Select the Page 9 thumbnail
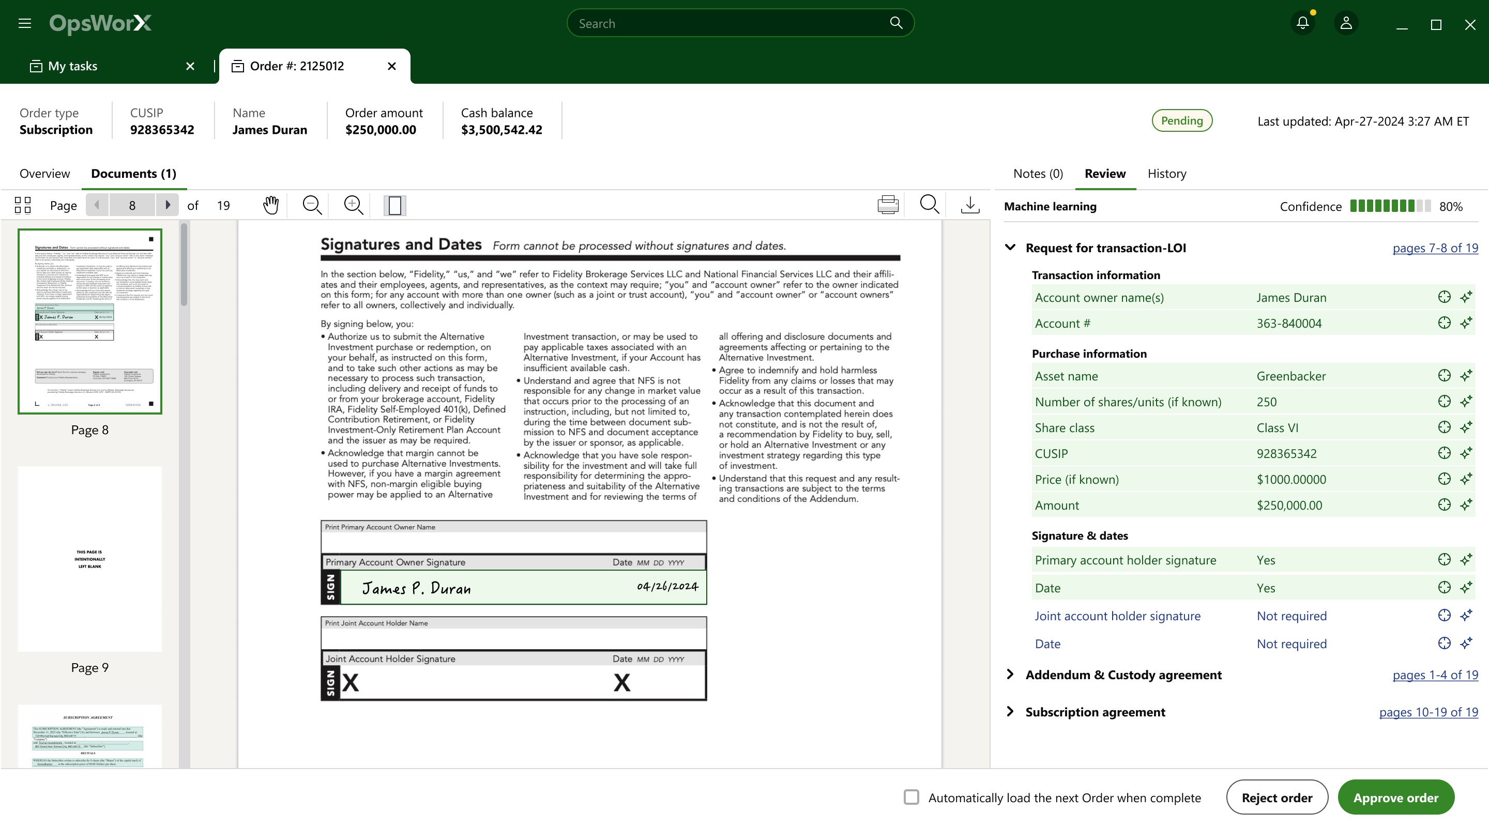This screenshot has width=1489, height=827. click(x=89, y=559)
